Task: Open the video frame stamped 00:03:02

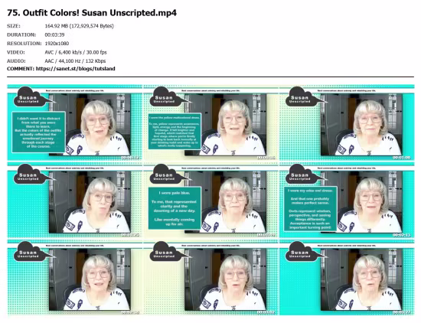Action: (210, 278)
